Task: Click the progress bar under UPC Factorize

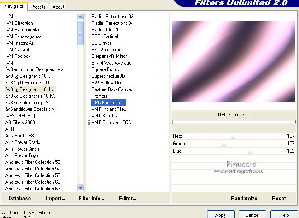Action: pyautogui.click(x=234, y=122)
